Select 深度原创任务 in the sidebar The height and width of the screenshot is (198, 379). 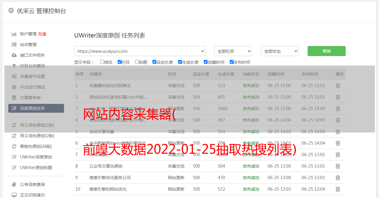pyautogui.click(x=36, y=108)
